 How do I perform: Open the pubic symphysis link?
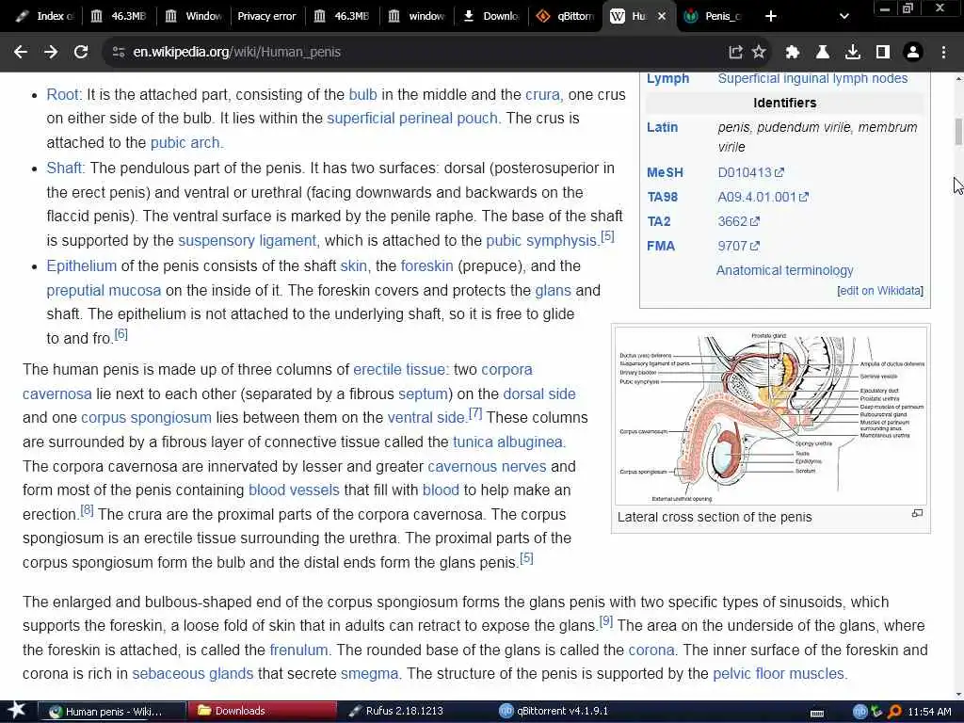click(x=541, y=240)
